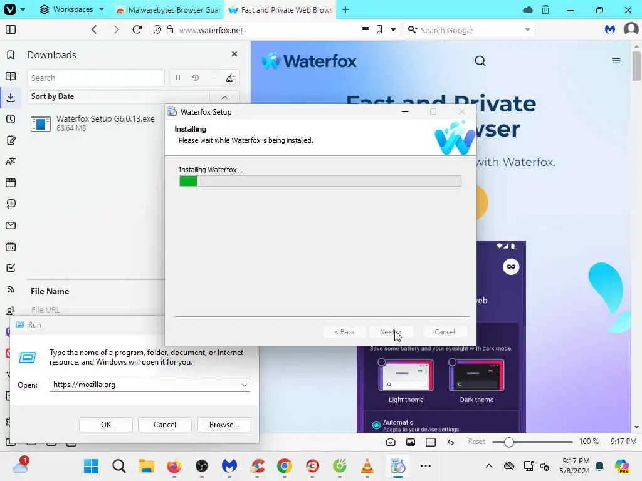
Task: Click OK in the Run dialog
Action: pos(106,425)
